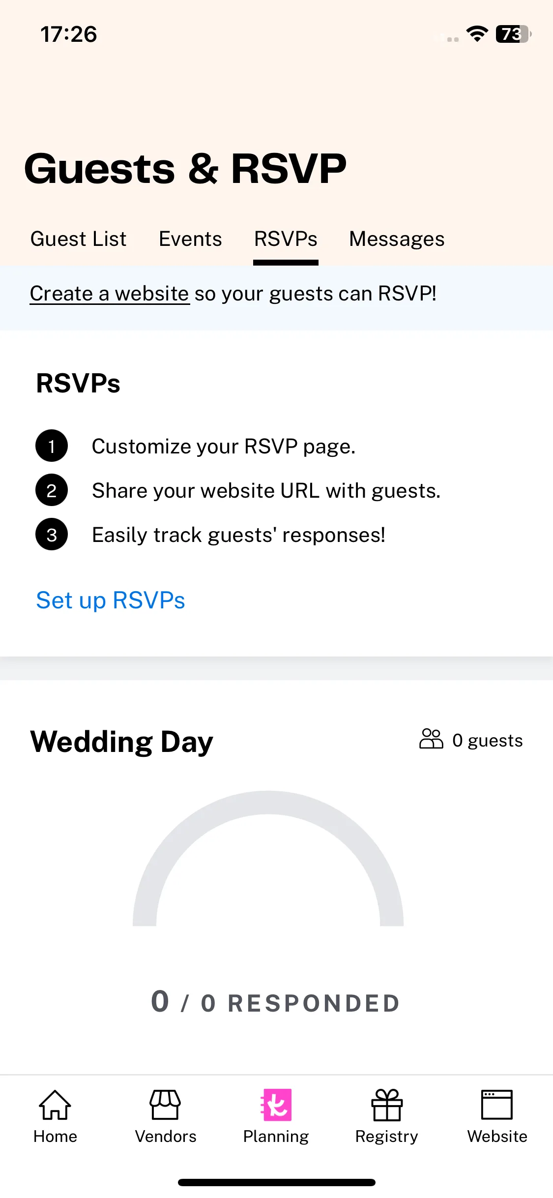Tap the Set up RSVPs link
This screenshot has width=553, height=1198.
point(111,600)
